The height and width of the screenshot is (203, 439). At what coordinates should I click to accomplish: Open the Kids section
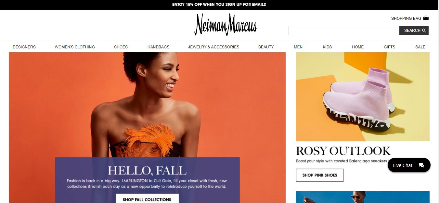coord(327,47)
